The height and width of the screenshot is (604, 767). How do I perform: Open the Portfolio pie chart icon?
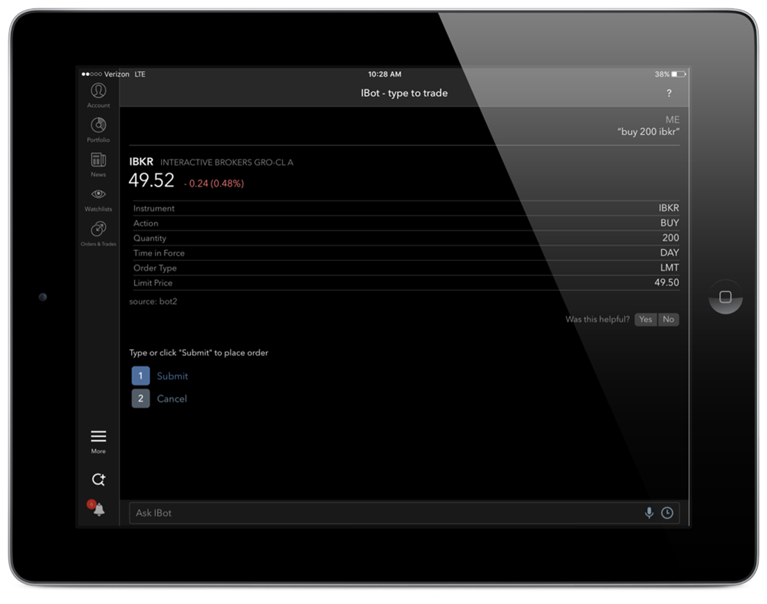coord(98,130)
